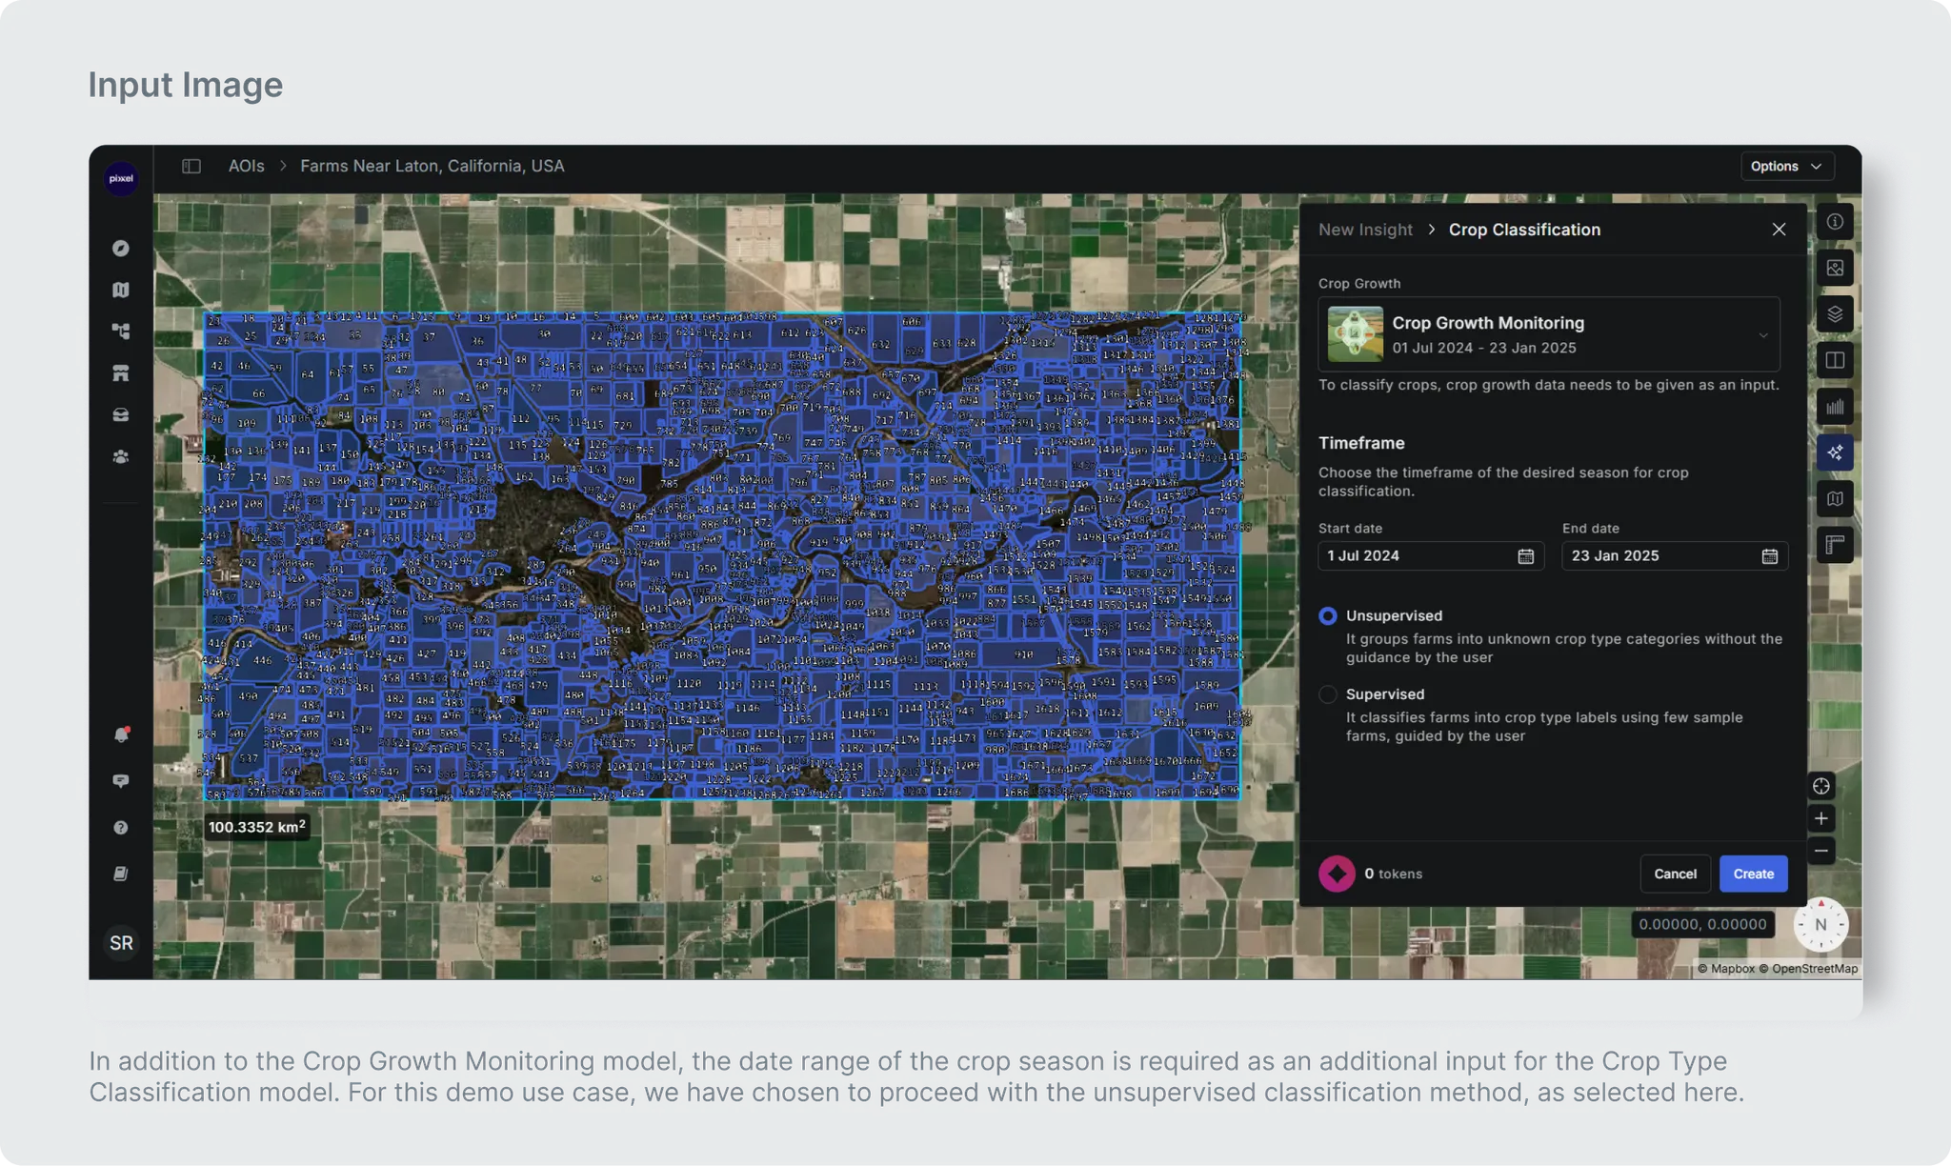Click the compass explore icon in left sidebar

tap(121, 249)
